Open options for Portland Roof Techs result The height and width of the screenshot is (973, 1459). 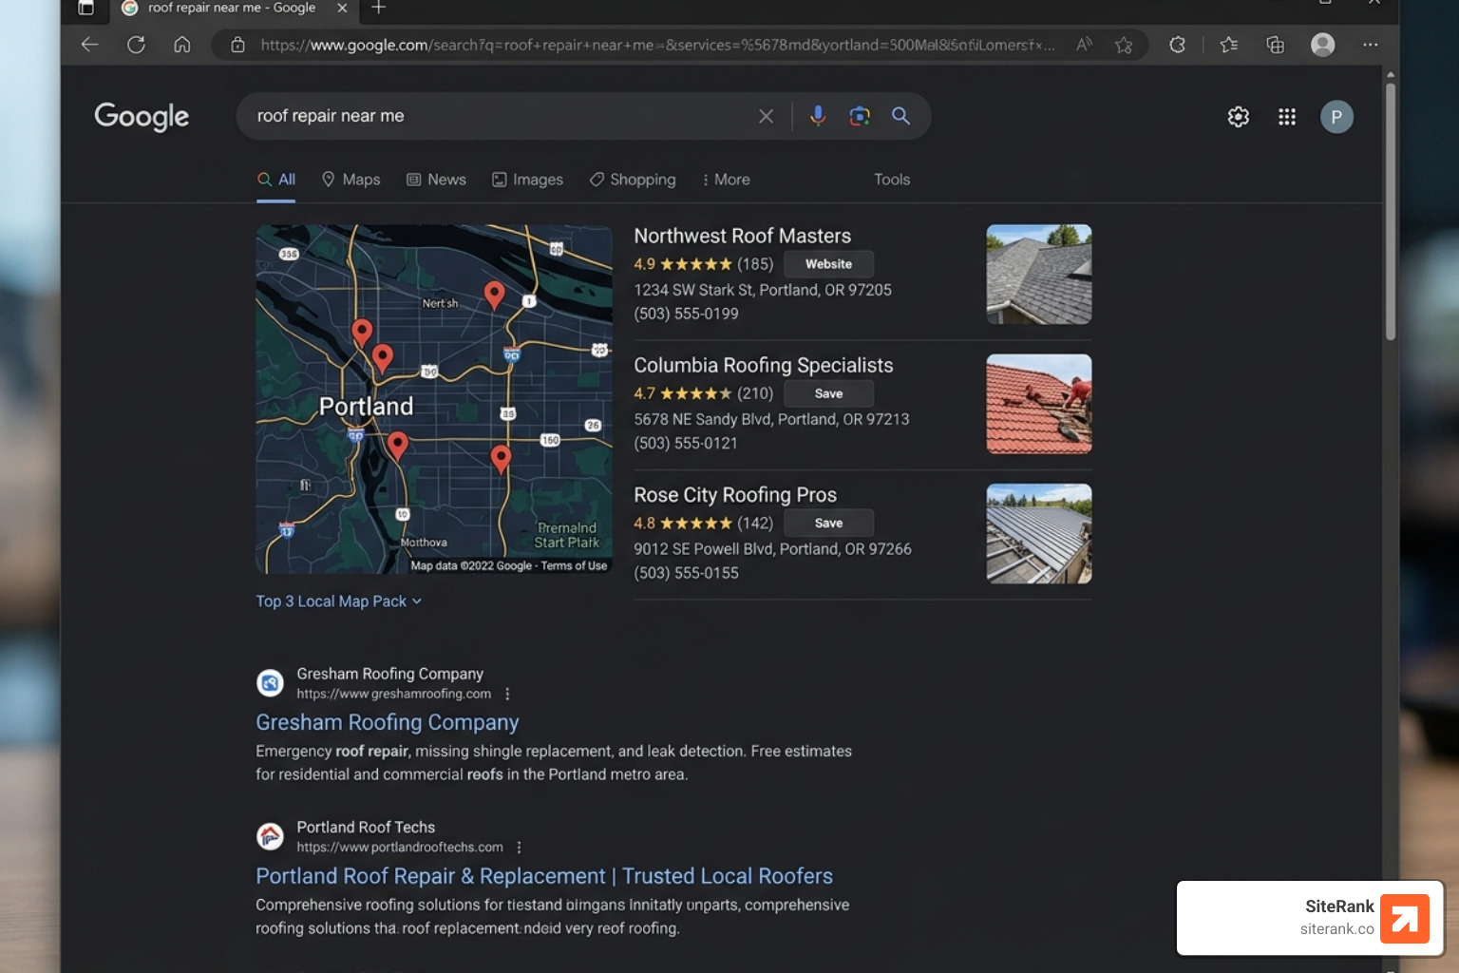(x=519, y=848)
